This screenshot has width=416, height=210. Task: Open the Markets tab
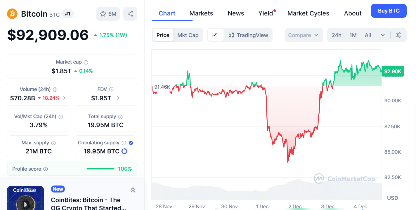[x=201, y=13]
